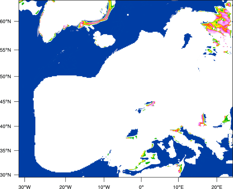Click the 20°W longitude label
233x189 pixels.
tap(65, 187)
